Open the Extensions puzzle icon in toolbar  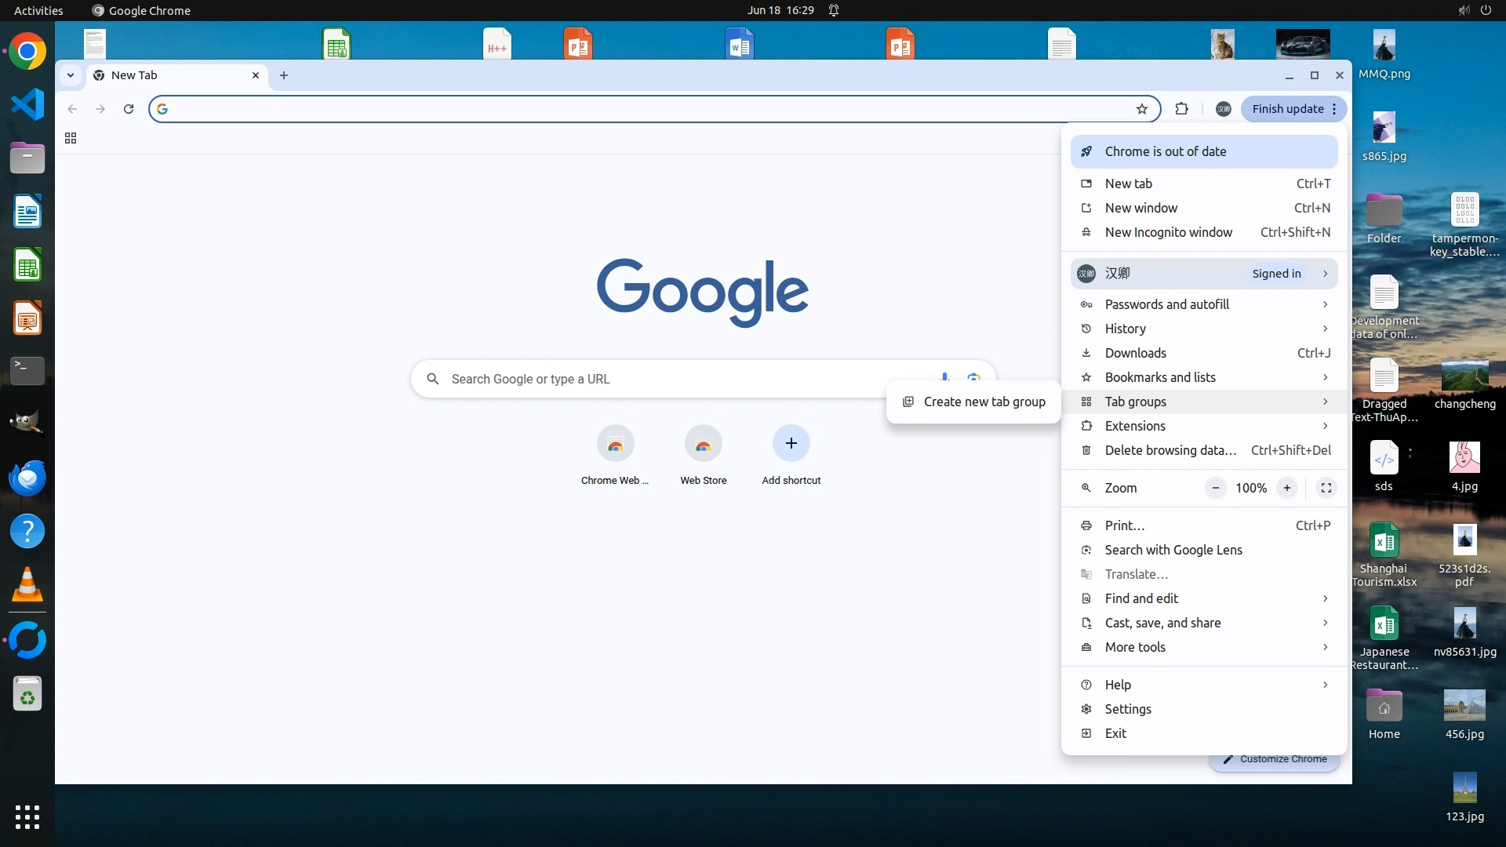pos(1181,109)
